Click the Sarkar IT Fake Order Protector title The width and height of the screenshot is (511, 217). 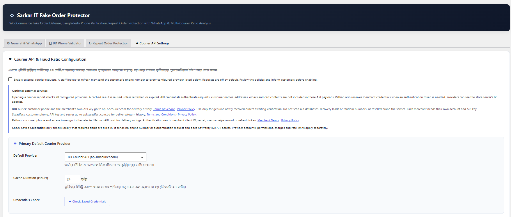point(53,15)
